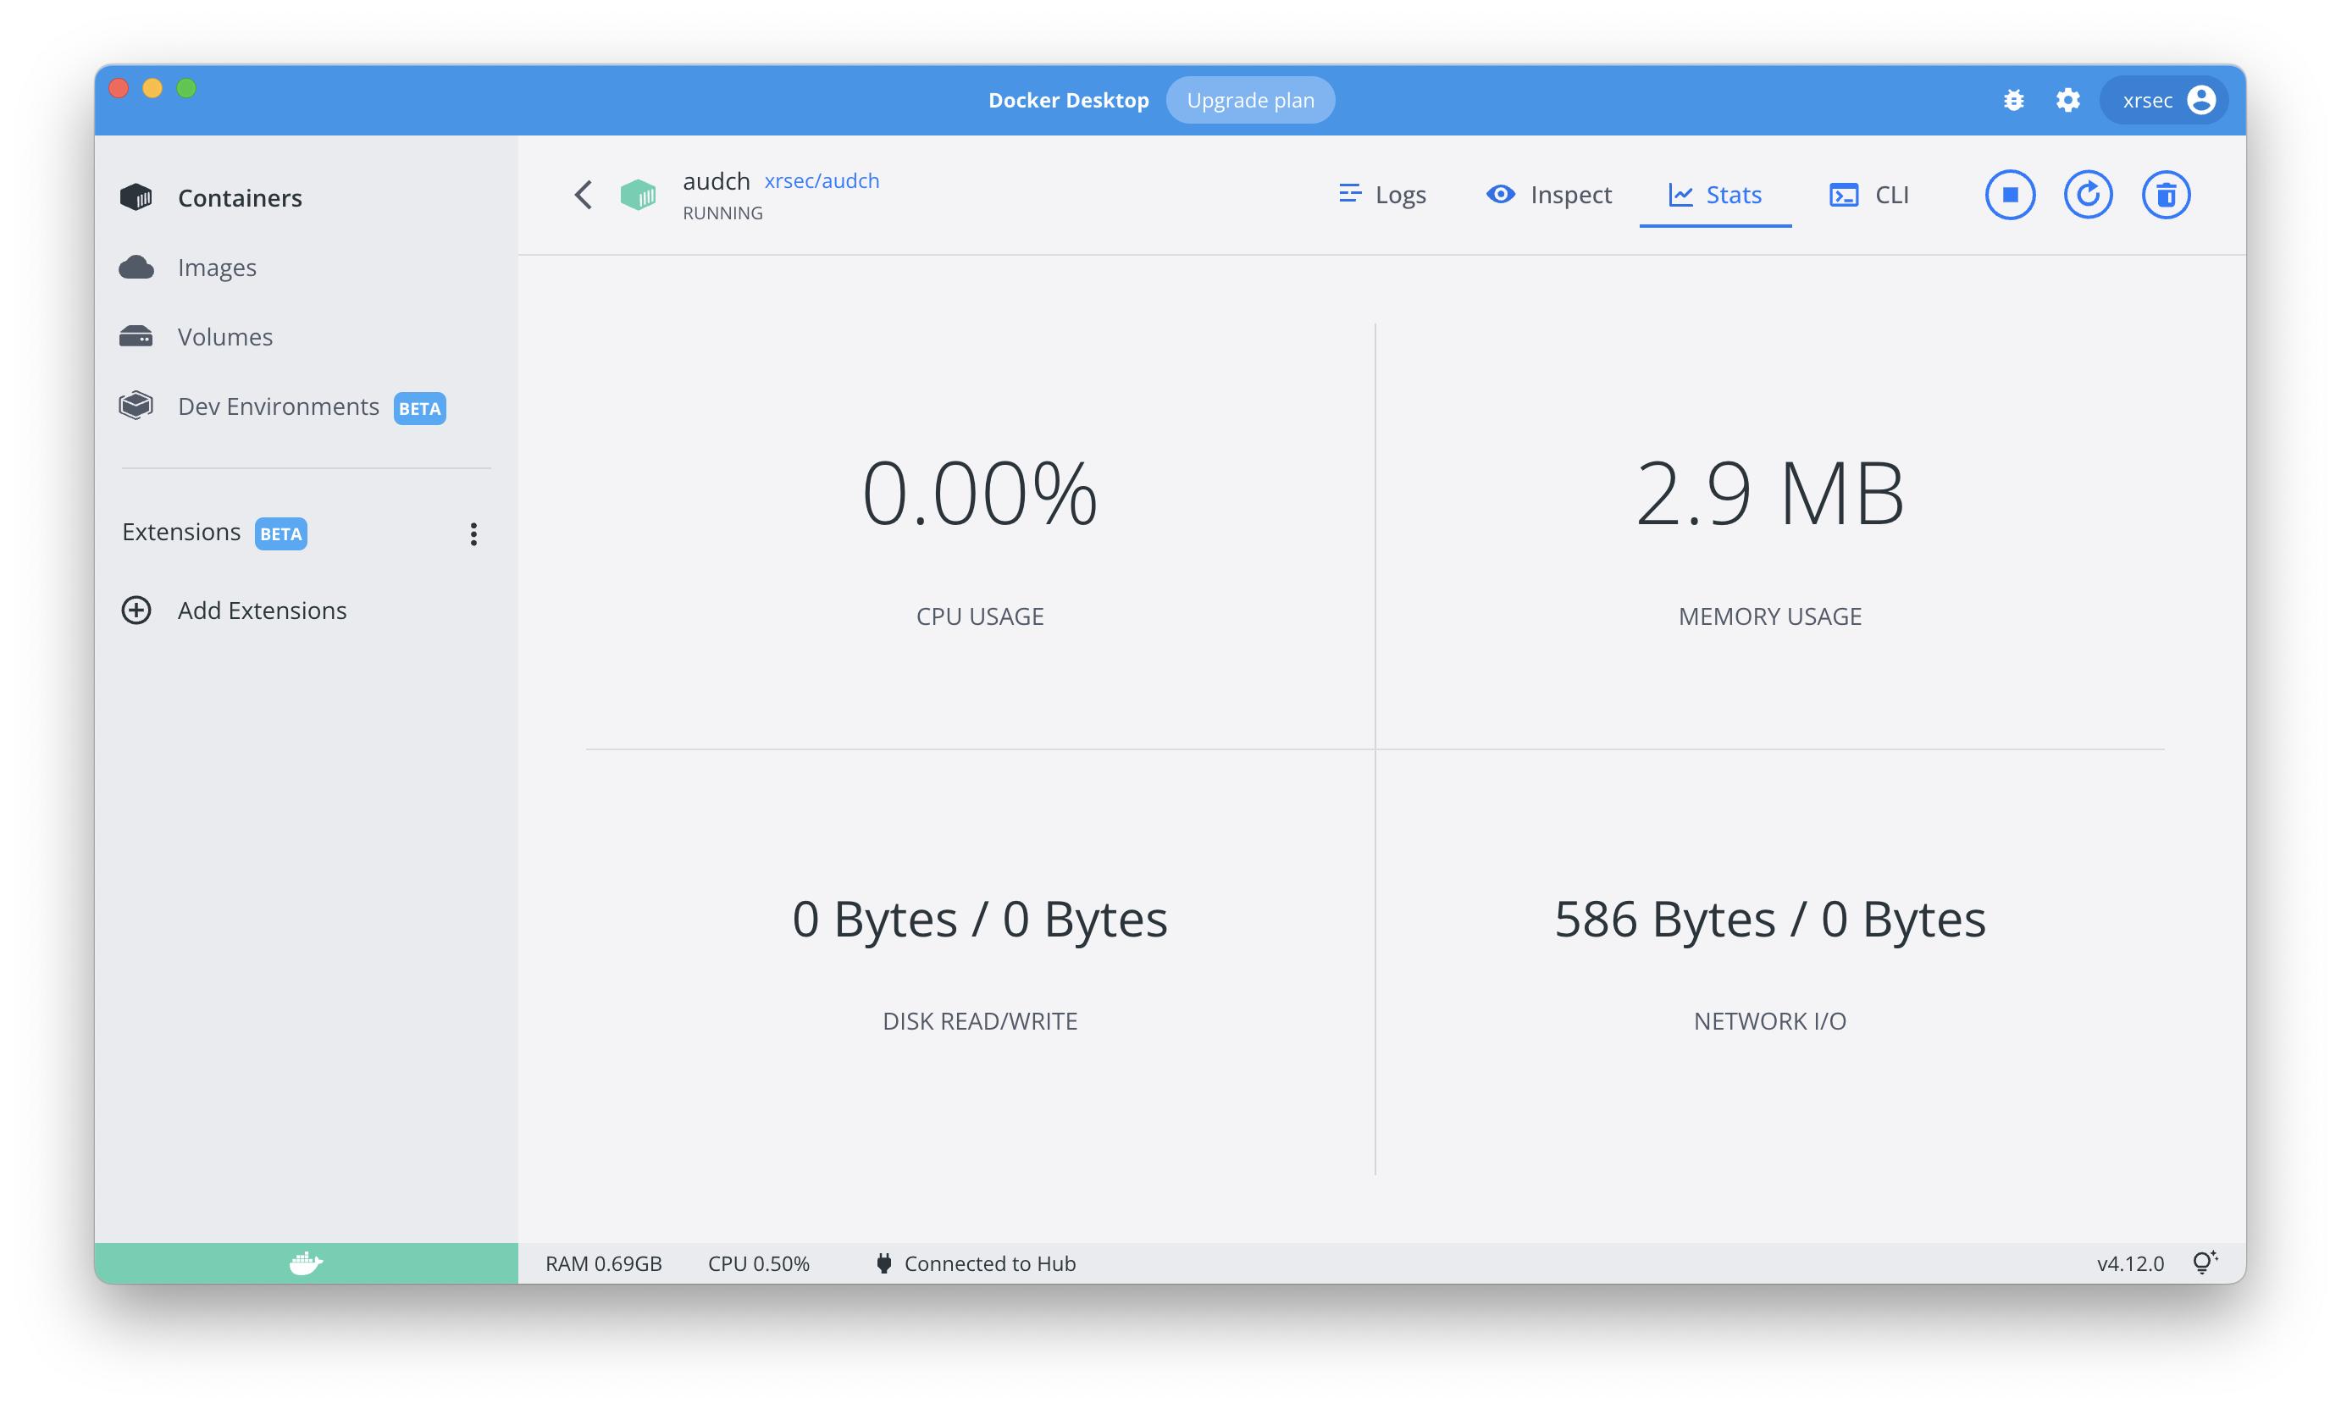Click the MEMORY USAGE label
This screenshot has height=1409, width=2341.
(x=1769, y=616)
